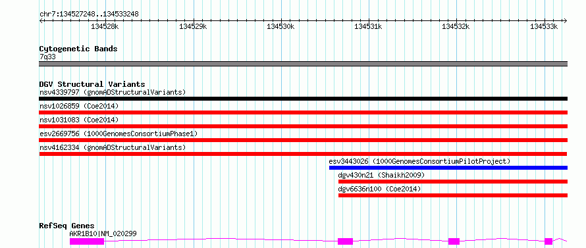
Task: Open the nsv1031083 (Coe2014) variant label
Action: click(x=79, y=120)
